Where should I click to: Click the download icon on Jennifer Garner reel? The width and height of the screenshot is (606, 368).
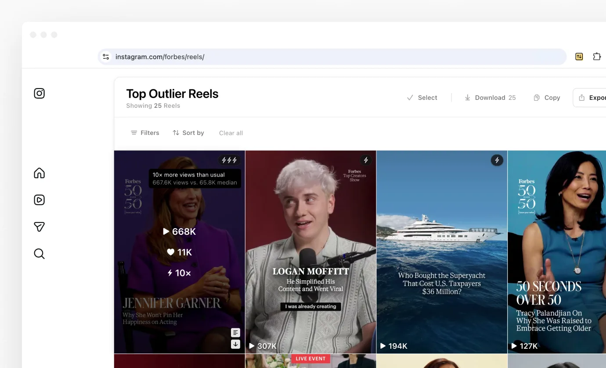pyautogui.click(x=236, y=344)
